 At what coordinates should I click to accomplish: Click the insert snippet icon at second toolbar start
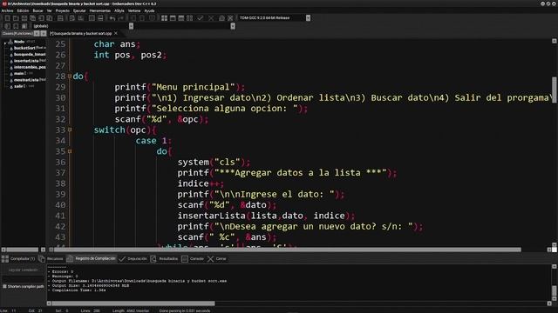(x=8, y=26)
